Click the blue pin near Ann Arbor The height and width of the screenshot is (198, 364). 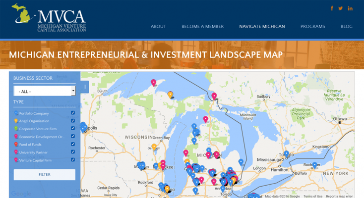pos(223,189)
